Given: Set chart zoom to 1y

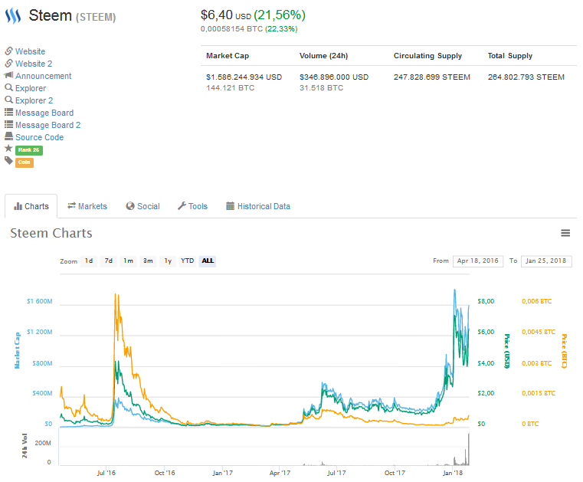Looking at the screenshot, I should 168,261.
